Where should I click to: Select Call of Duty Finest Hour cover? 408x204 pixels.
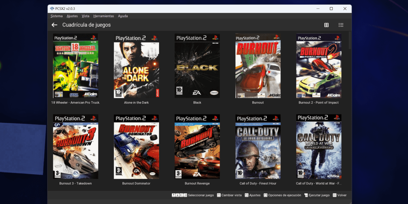[258, 147]
